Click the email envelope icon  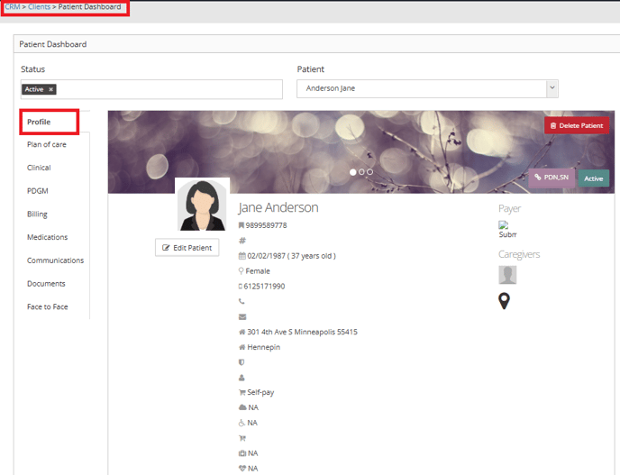[x=242, y=316]
